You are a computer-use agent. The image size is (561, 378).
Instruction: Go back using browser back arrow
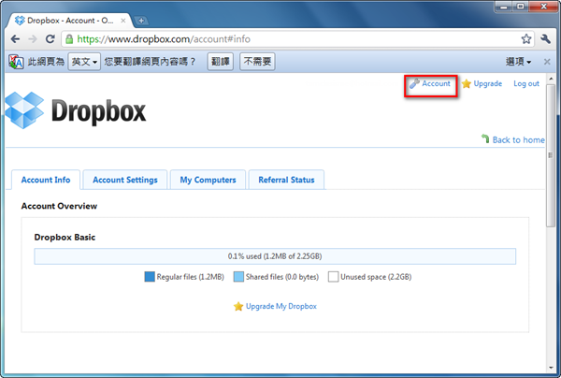coord(15,39)
